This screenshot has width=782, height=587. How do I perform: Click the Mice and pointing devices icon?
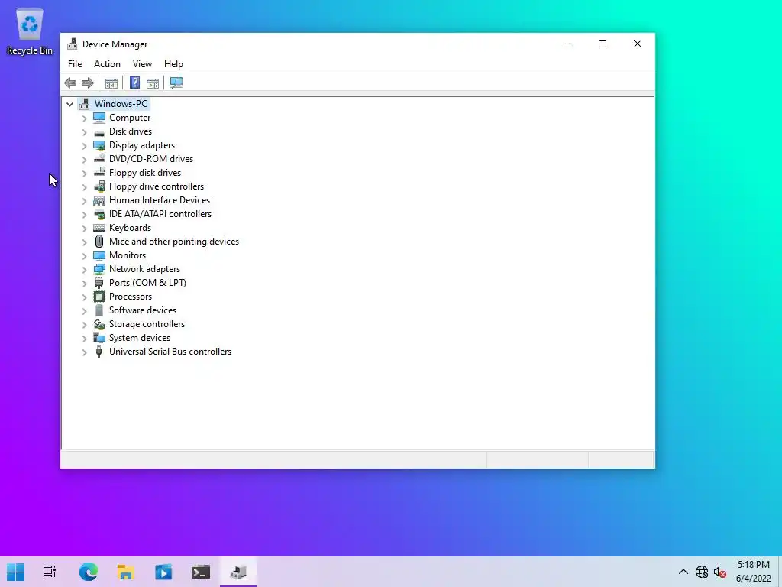99,242
